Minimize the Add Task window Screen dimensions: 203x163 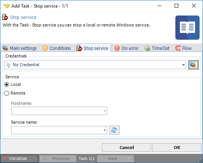pyautogui.click(x=159, y=6)
